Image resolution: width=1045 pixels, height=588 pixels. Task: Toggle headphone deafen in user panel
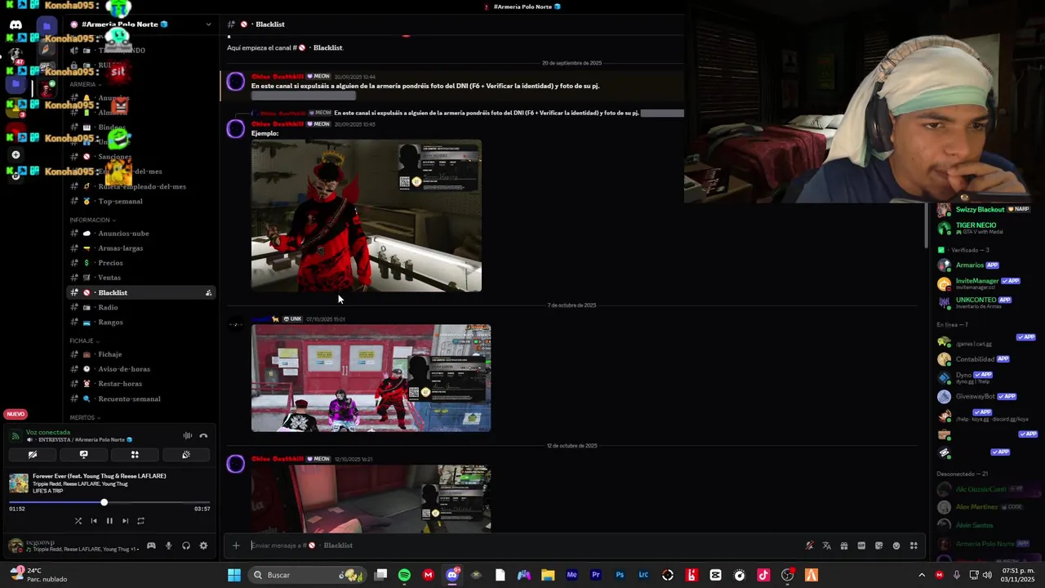pos(186,546)
